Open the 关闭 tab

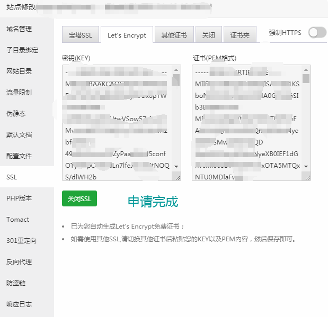(209, 35)
